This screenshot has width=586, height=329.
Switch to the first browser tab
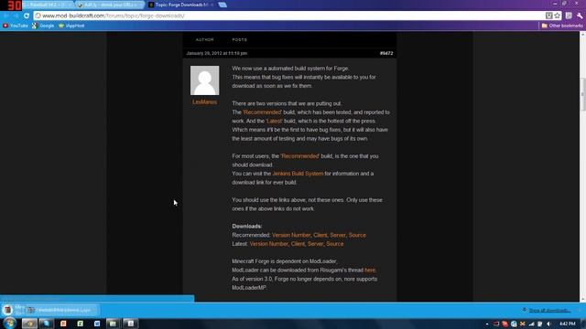(48, 5)
